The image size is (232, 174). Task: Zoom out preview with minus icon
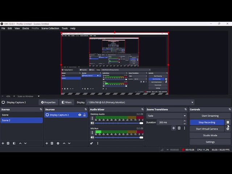tap(3, 96)
